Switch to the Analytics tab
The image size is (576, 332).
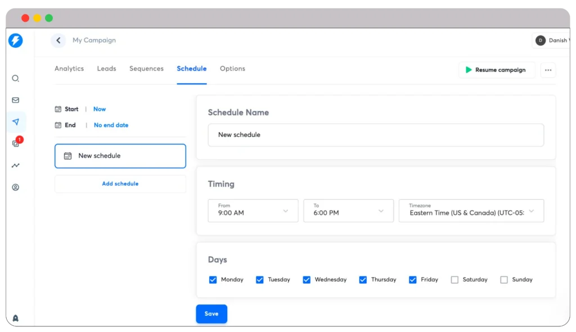69,68
